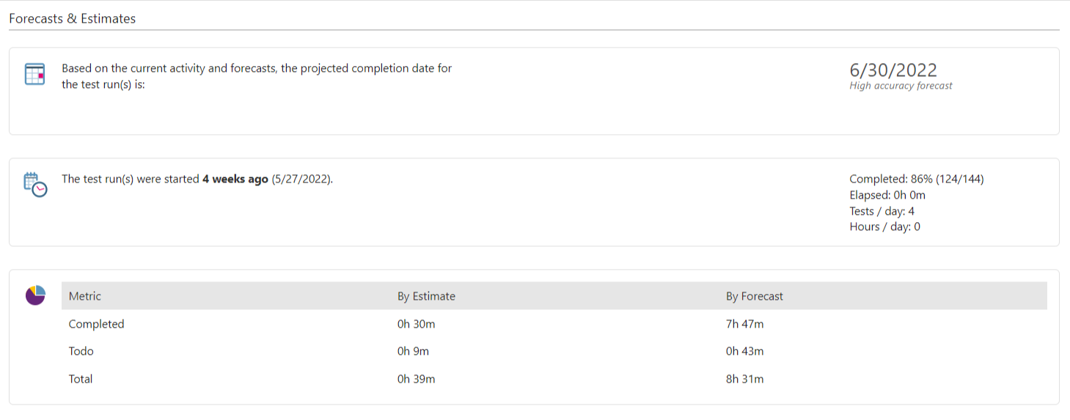Image resolution: width=1070 pixels, height=420 pixels.
Task: Click the Elapsed: 0h 0m statistic
Action: point(887,195)
